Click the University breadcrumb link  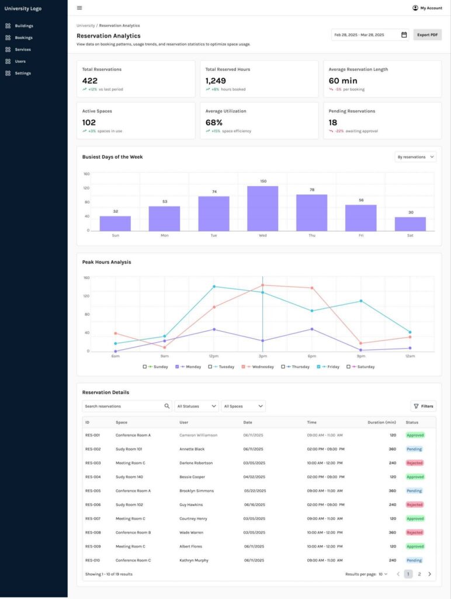tap(85, 26)
